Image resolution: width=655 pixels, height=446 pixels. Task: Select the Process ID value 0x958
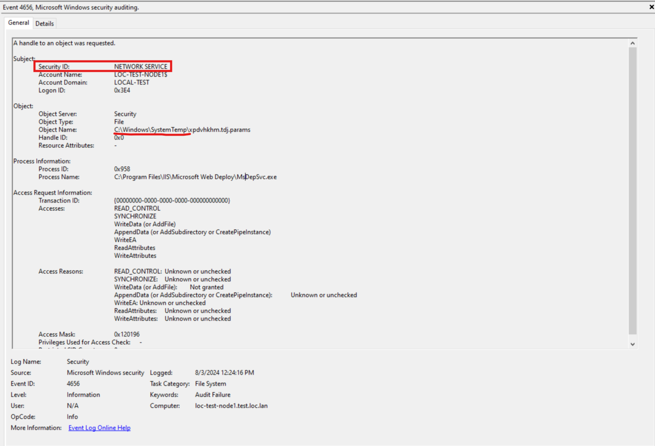(x=122, y=169)
